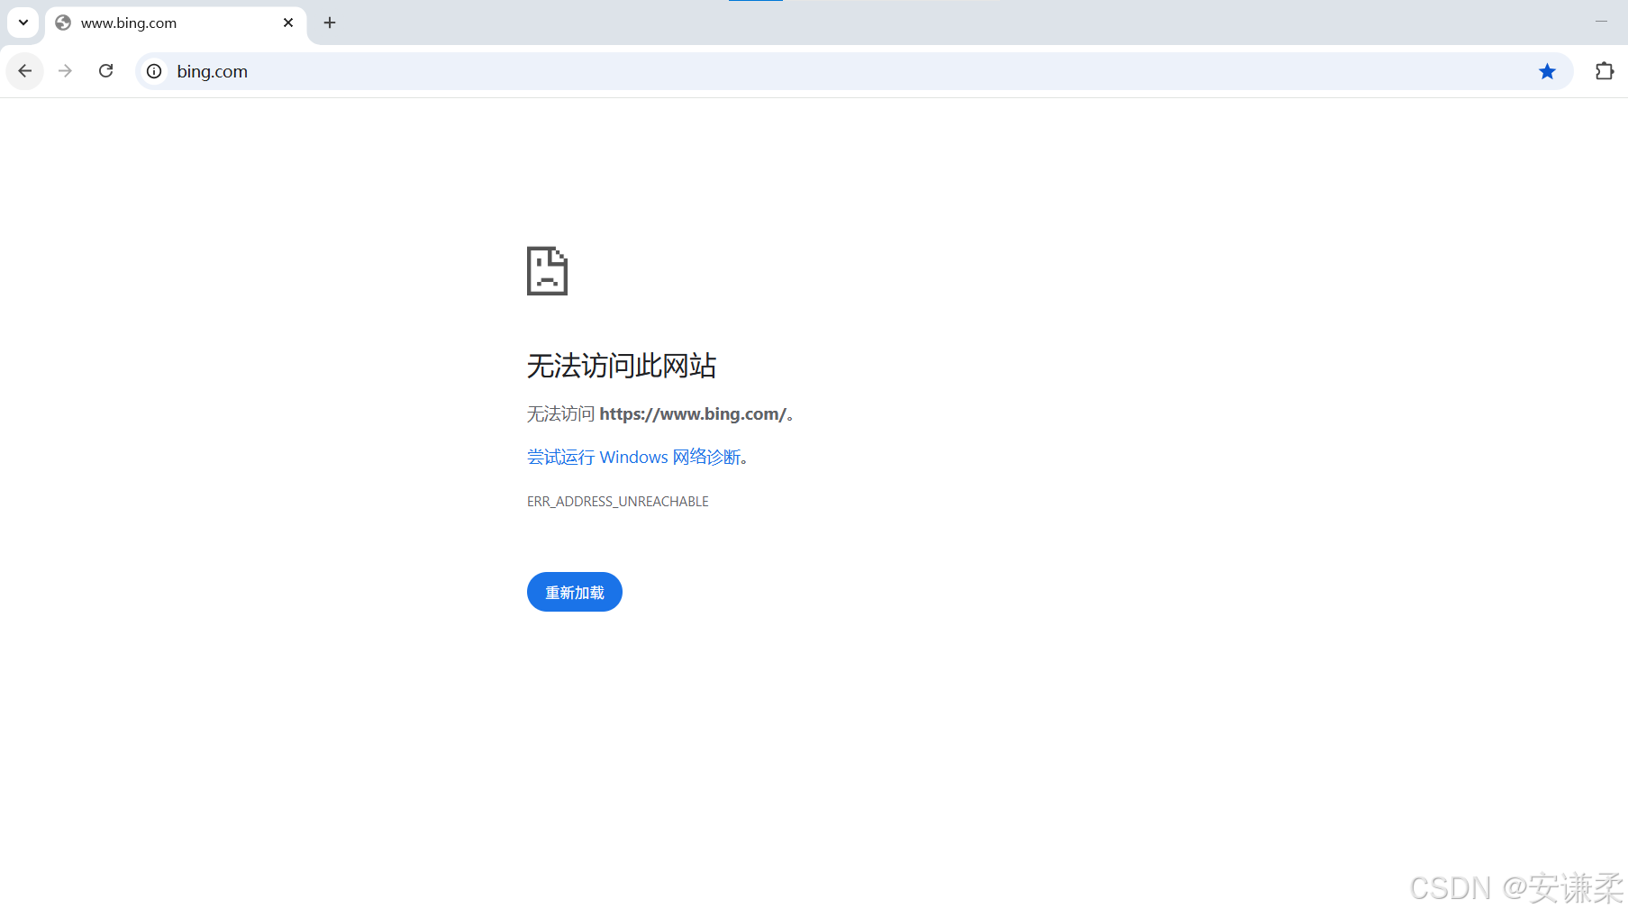Viewport: 1628px width, 917px height.
Task: Reload the page from toolbar
Action: click(105, 71)
